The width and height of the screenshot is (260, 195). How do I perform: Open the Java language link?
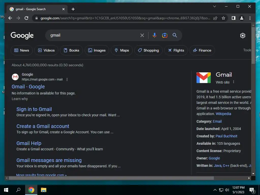click(218, 166)
